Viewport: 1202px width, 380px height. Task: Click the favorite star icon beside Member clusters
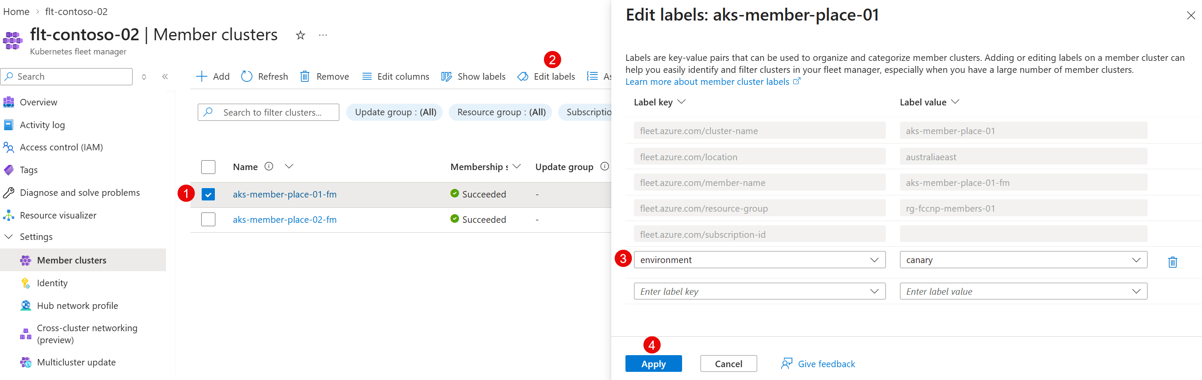[300, 35]
